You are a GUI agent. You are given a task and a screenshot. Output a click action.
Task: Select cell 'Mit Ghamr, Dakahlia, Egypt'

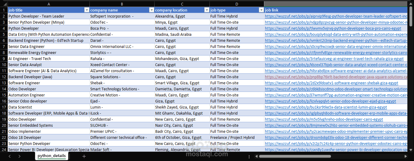pyautogui.click(x=182, y=113)
